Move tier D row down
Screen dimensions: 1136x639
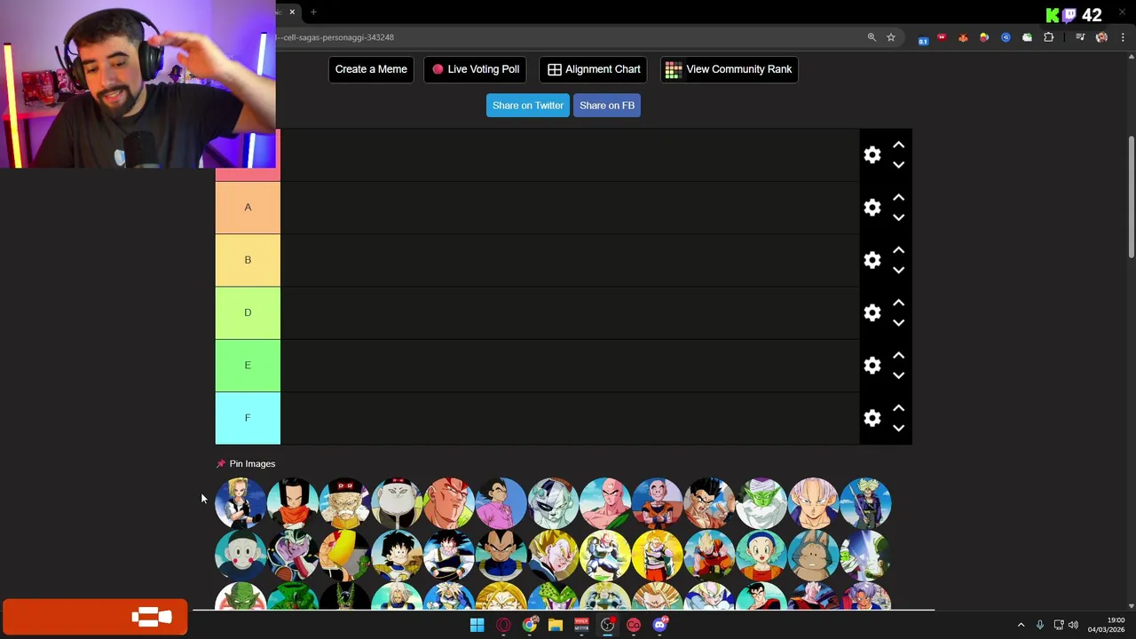tap(898, 322)
